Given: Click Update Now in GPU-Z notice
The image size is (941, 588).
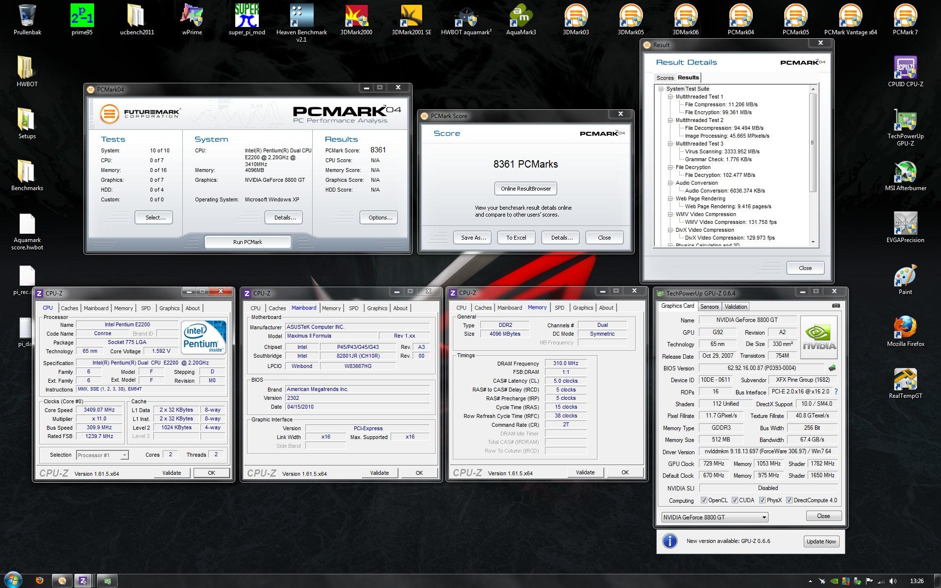Looking at the screenshot, I should click(x=821, y=541).
